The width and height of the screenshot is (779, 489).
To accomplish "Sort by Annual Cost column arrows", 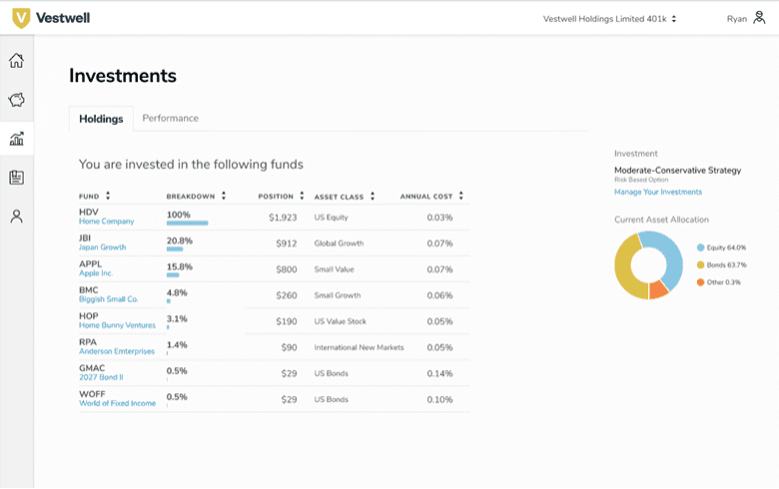I will pyautogui.click(x=460, y=197).
